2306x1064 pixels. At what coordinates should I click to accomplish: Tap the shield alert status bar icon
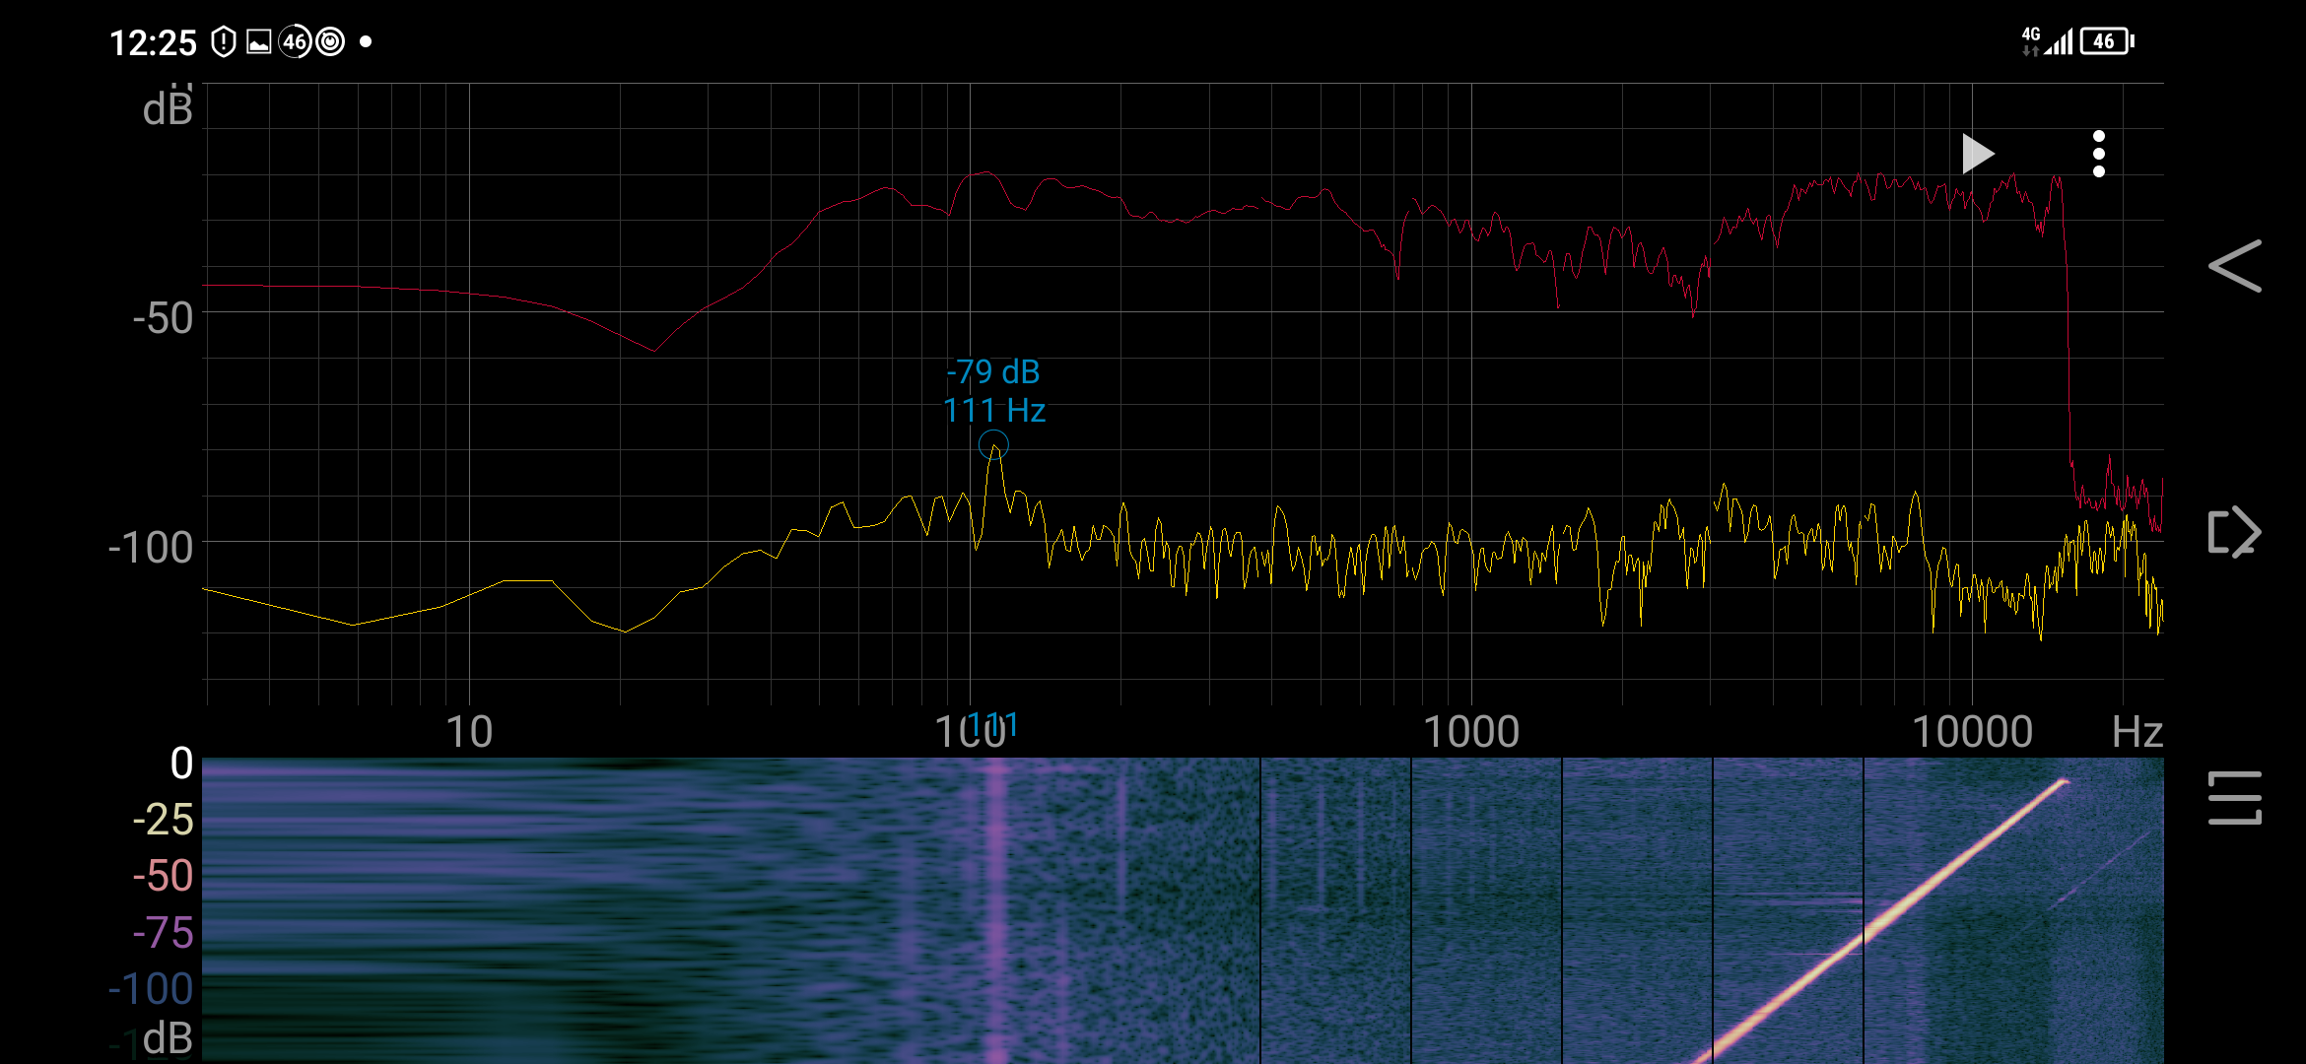(224, 41)
